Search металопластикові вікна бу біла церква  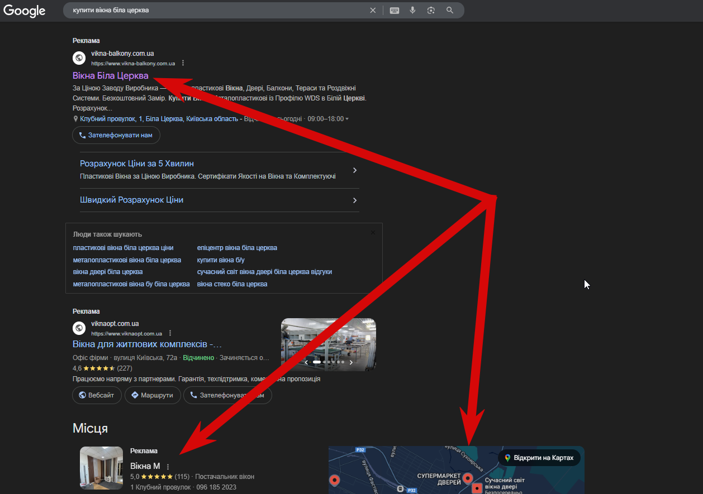[131, 284]
